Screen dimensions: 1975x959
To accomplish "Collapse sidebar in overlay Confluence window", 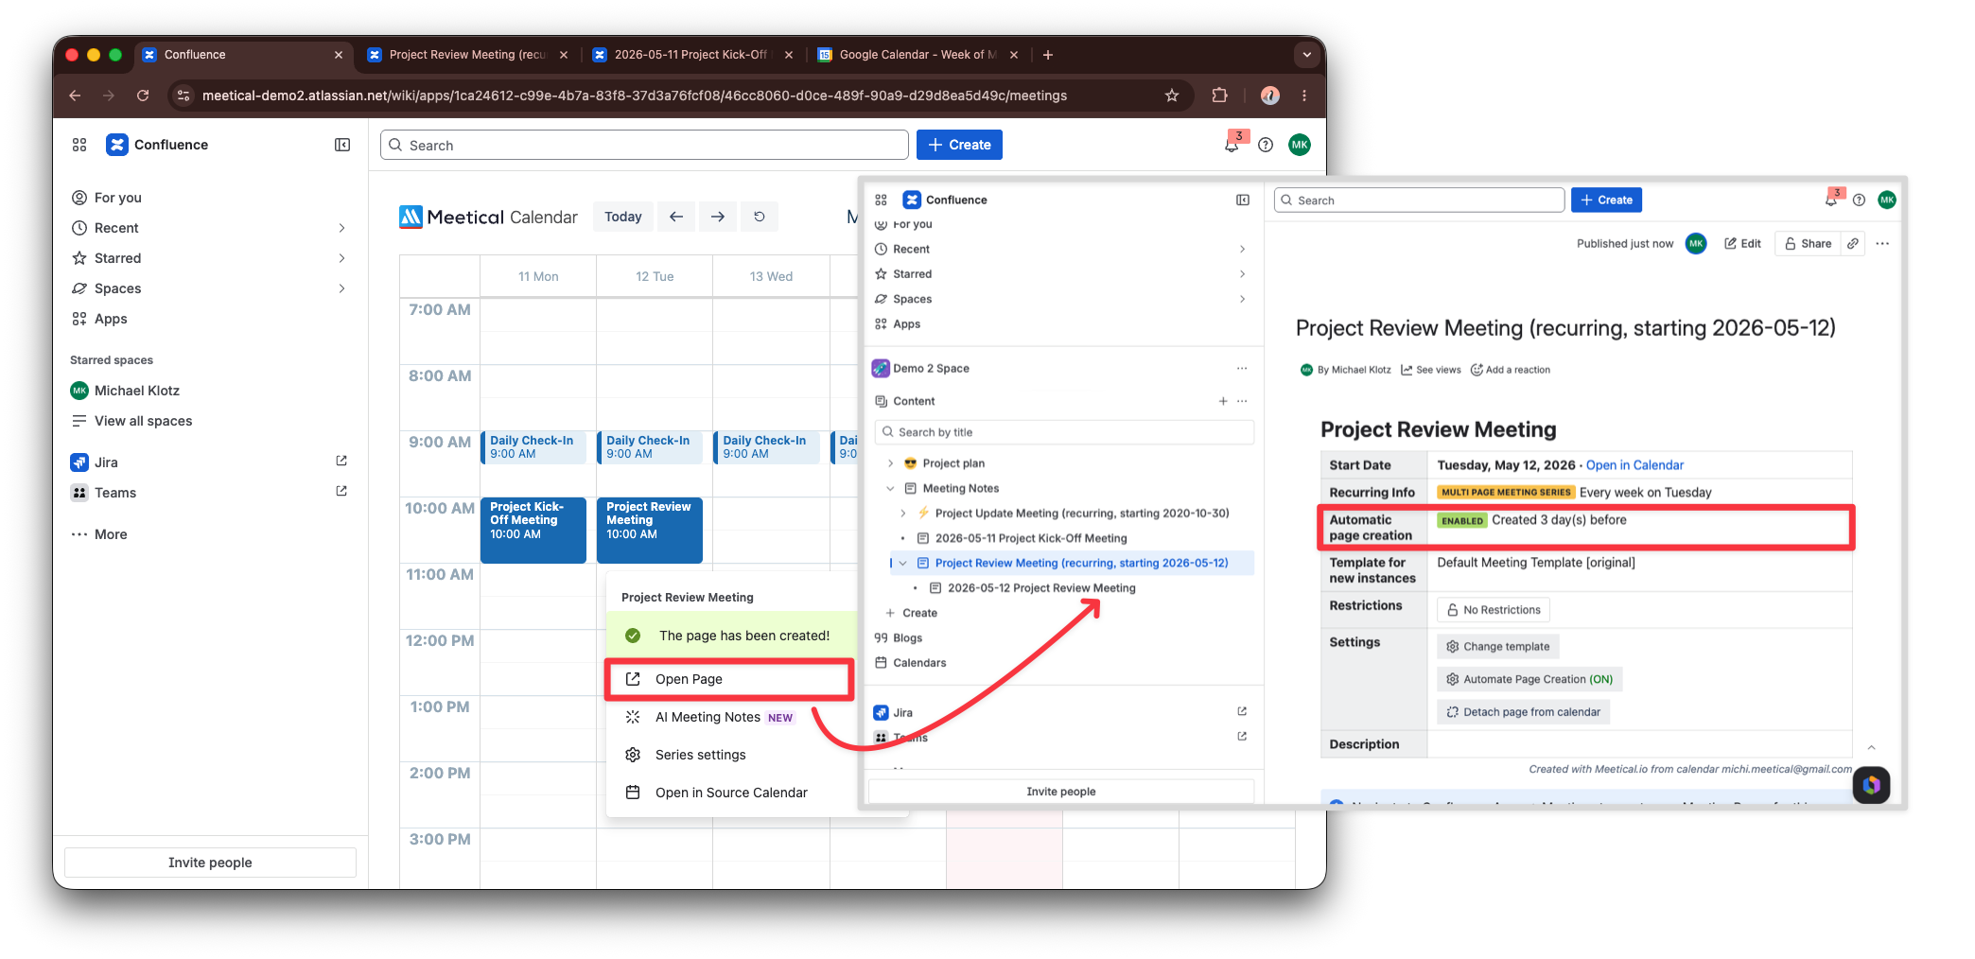I will click(x=1243, y=201).
